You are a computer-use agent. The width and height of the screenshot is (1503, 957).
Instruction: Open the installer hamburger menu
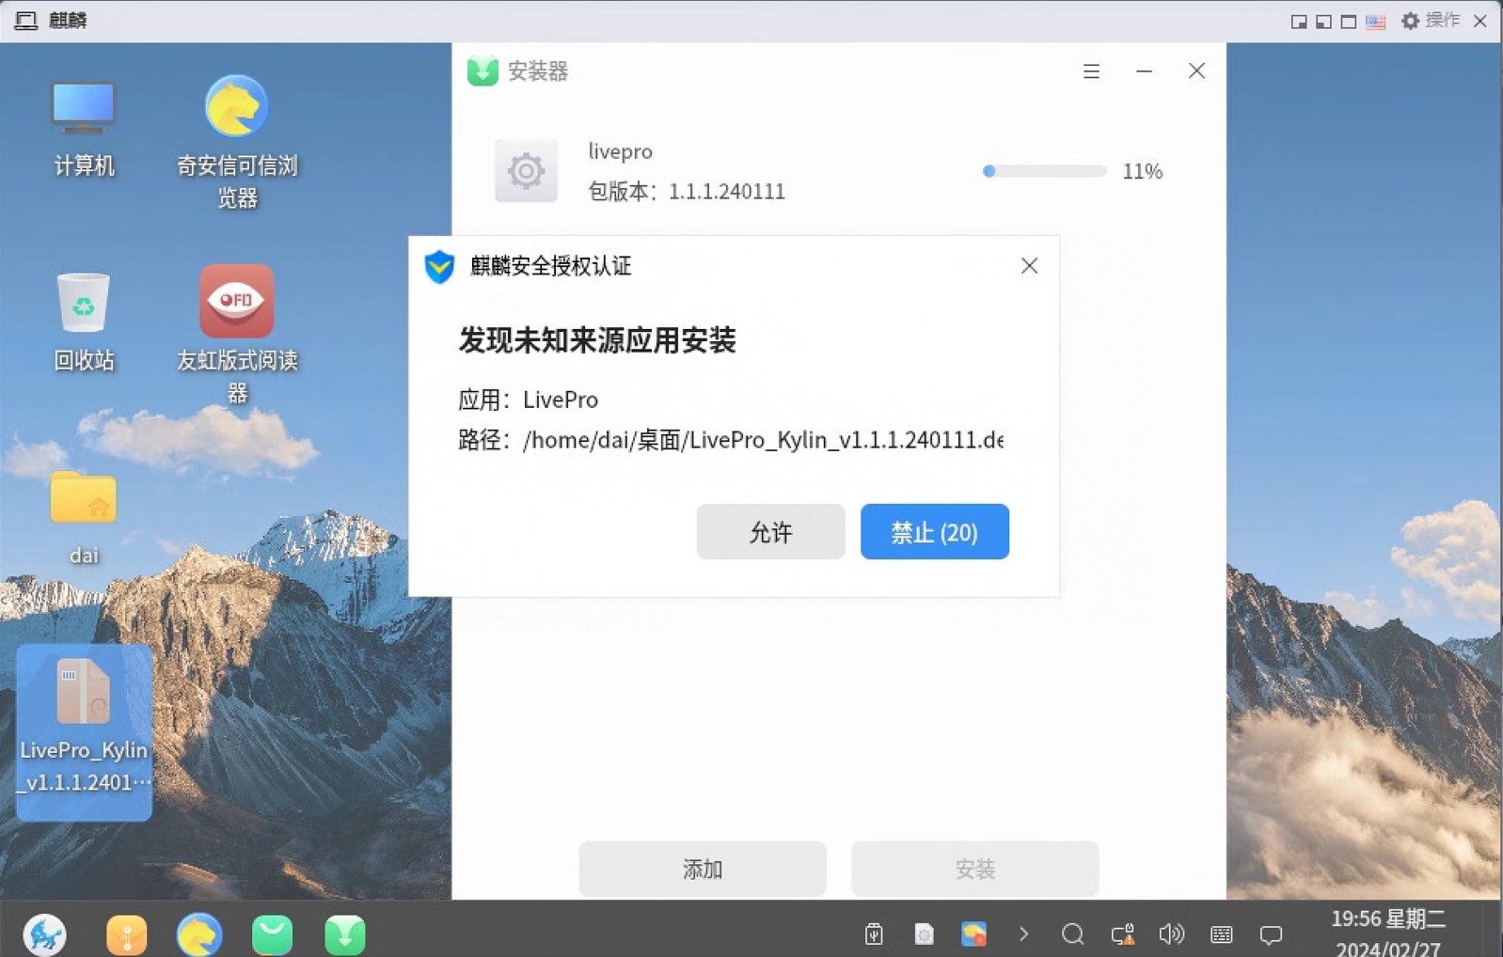(x=1091, y=71)
